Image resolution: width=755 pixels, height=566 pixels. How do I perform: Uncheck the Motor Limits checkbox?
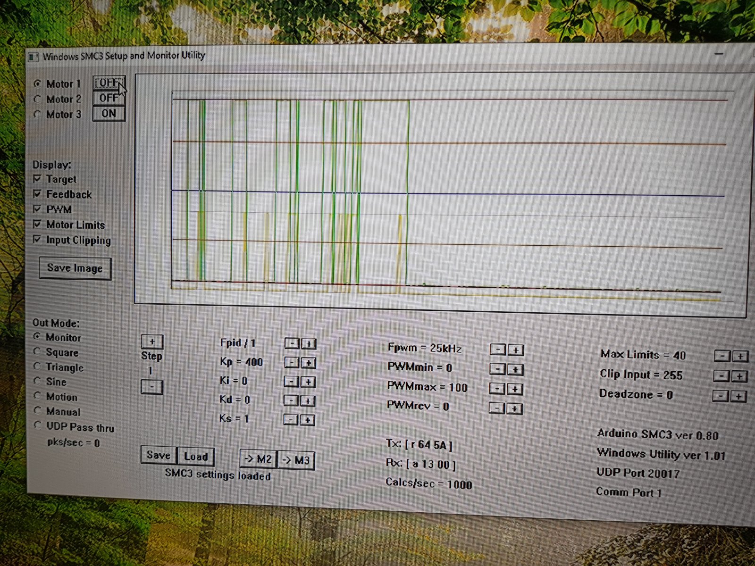tap(37, 225)
